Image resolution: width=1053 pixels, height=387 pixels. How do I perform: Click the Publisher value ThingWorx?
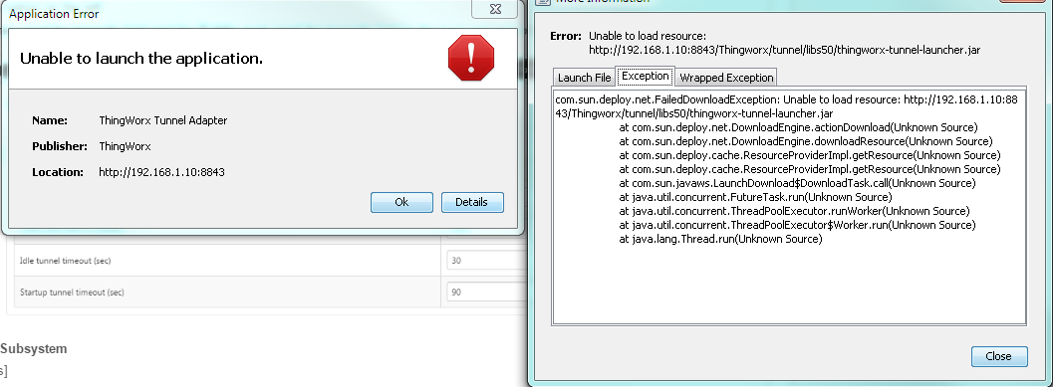pyautogui.click(x=125, y=146)
